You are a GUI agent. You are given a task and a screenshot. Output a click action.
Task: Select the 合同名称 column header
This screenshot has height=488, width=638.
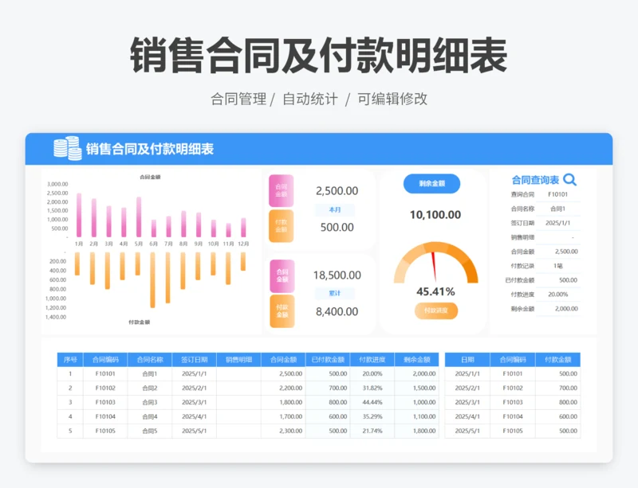click(x=150, y=360)
